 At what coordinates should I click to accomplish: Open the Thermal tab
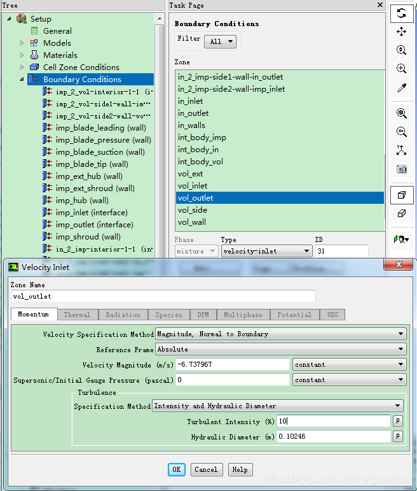[x=77, y=315]
